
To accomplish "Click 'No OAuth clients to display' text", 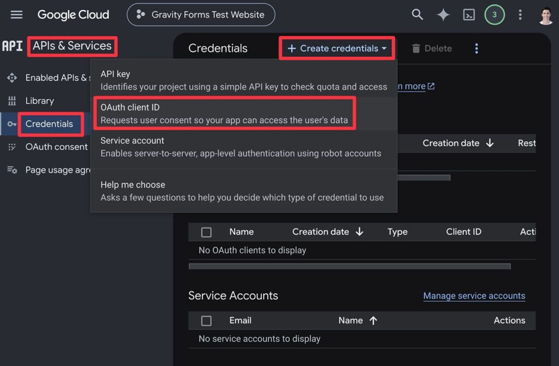I will pyautogui.click(x=252, y=250).
